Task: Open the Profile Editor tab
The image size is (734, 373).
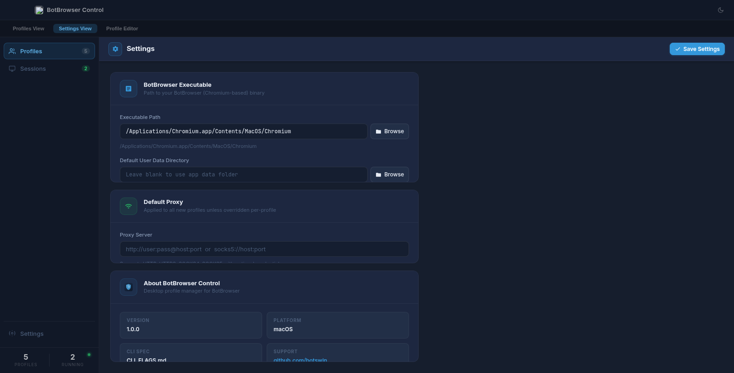Action: pyautogui.click(x=122, y=28)
